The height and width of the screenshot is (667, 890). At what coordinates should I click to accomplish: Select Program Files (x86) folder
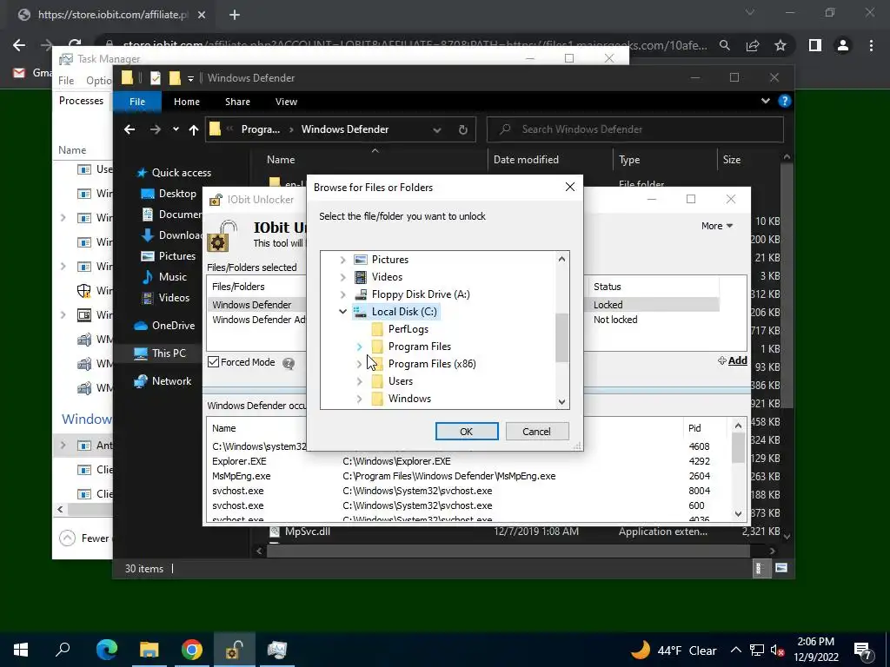[432, 364]
